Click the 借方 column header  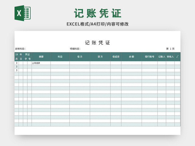click(x=80, y=57)
